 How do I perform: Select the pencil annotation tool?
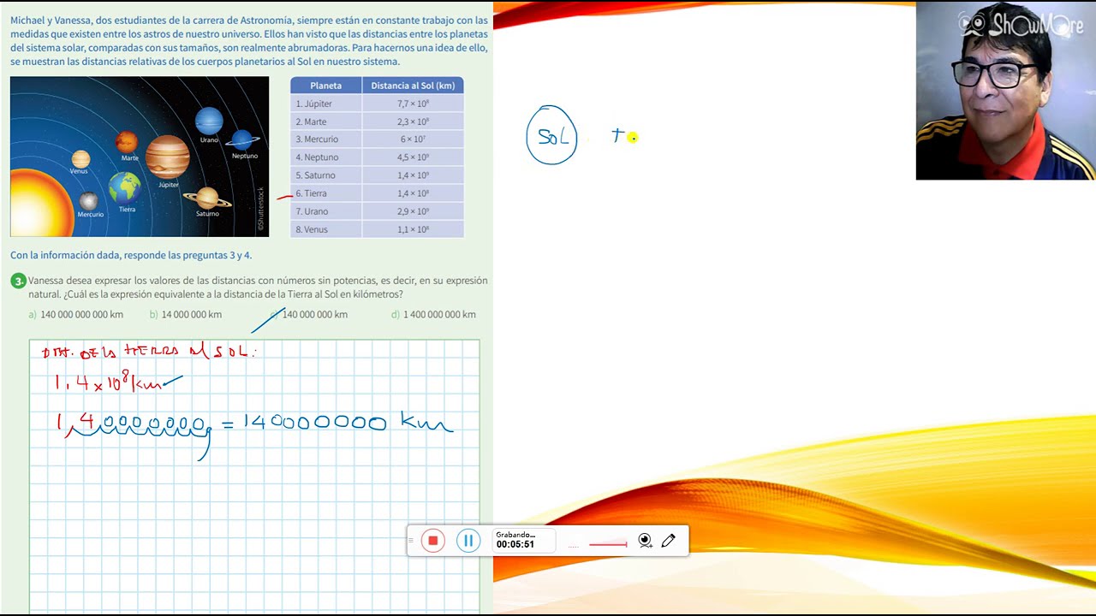[x=669, y=541]
